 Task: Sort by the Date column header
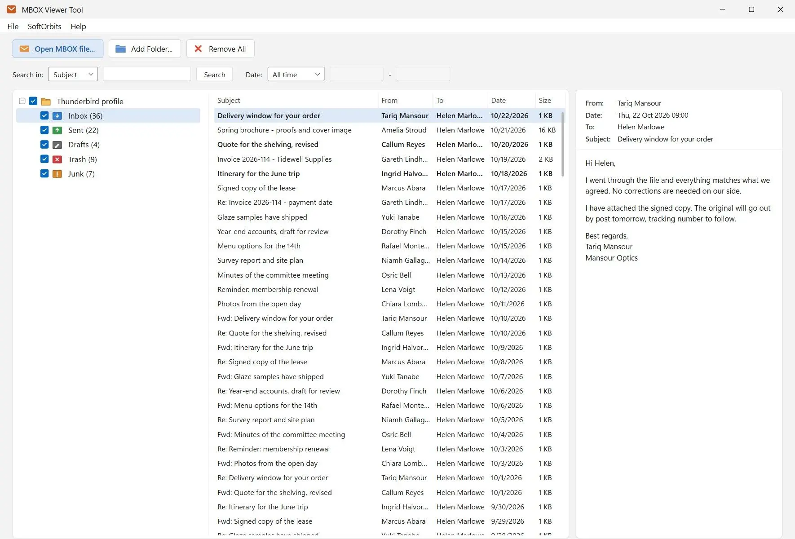511,101
